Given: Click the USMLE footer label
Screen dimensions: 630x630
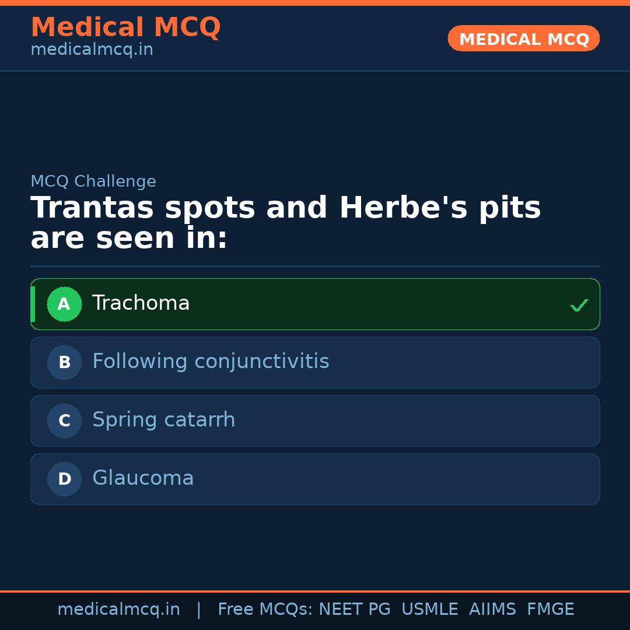Looking at the screenshot, I should 429,610.
